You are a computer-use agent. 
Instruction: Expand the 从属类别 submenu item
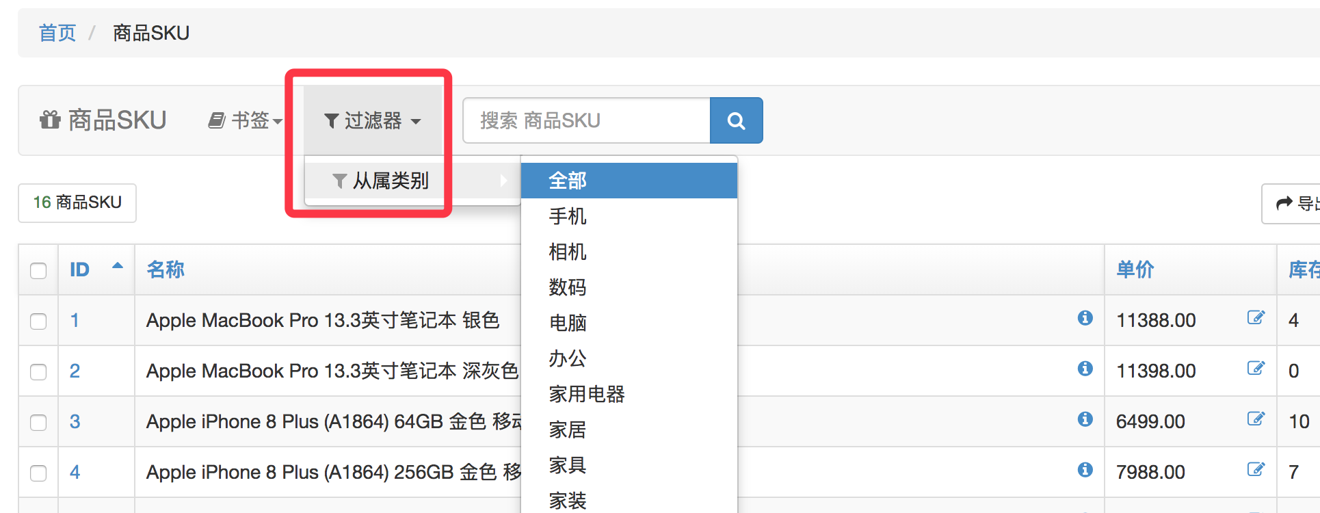tap(413, 181)
